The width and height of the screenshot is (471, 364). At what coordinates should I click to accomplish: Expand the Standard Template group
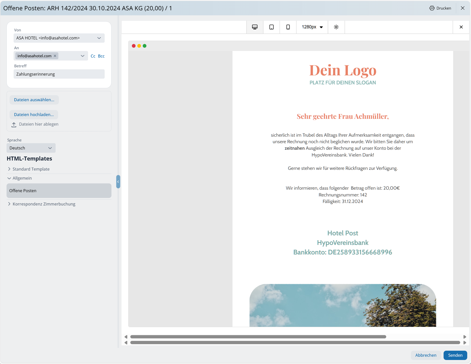(x=9, y=169)
